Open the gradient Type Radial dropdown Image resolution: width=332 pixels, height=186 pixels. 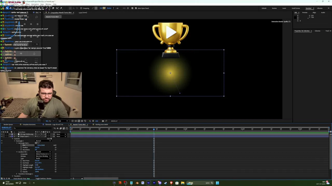click(x=43, y=158)
